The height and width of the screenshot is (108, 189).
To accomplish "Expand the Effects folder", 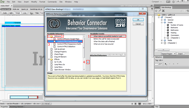I will (49, 59).
